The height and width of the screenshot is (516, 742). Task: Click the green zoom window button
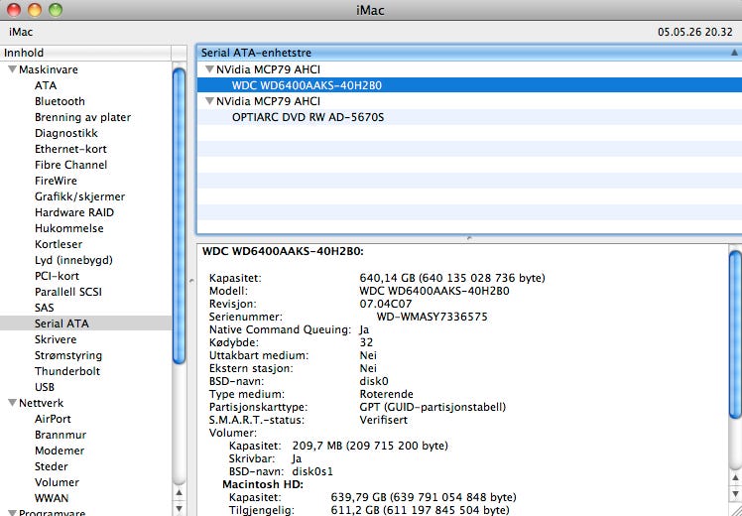(x=56, y=10)
